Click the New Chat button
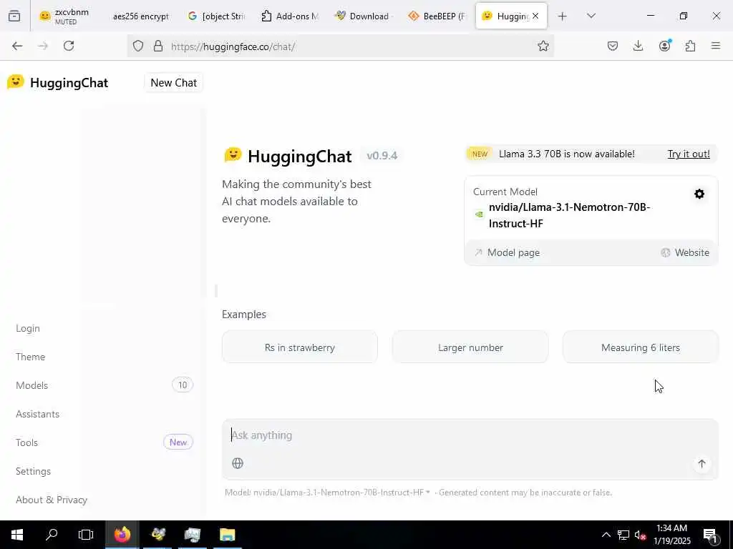 click(x=173, y=83)
